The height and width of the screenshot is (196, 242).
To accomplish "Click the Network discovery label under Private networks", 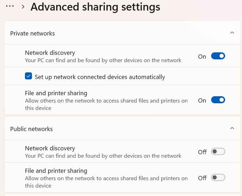I will [x=50, y=53].
